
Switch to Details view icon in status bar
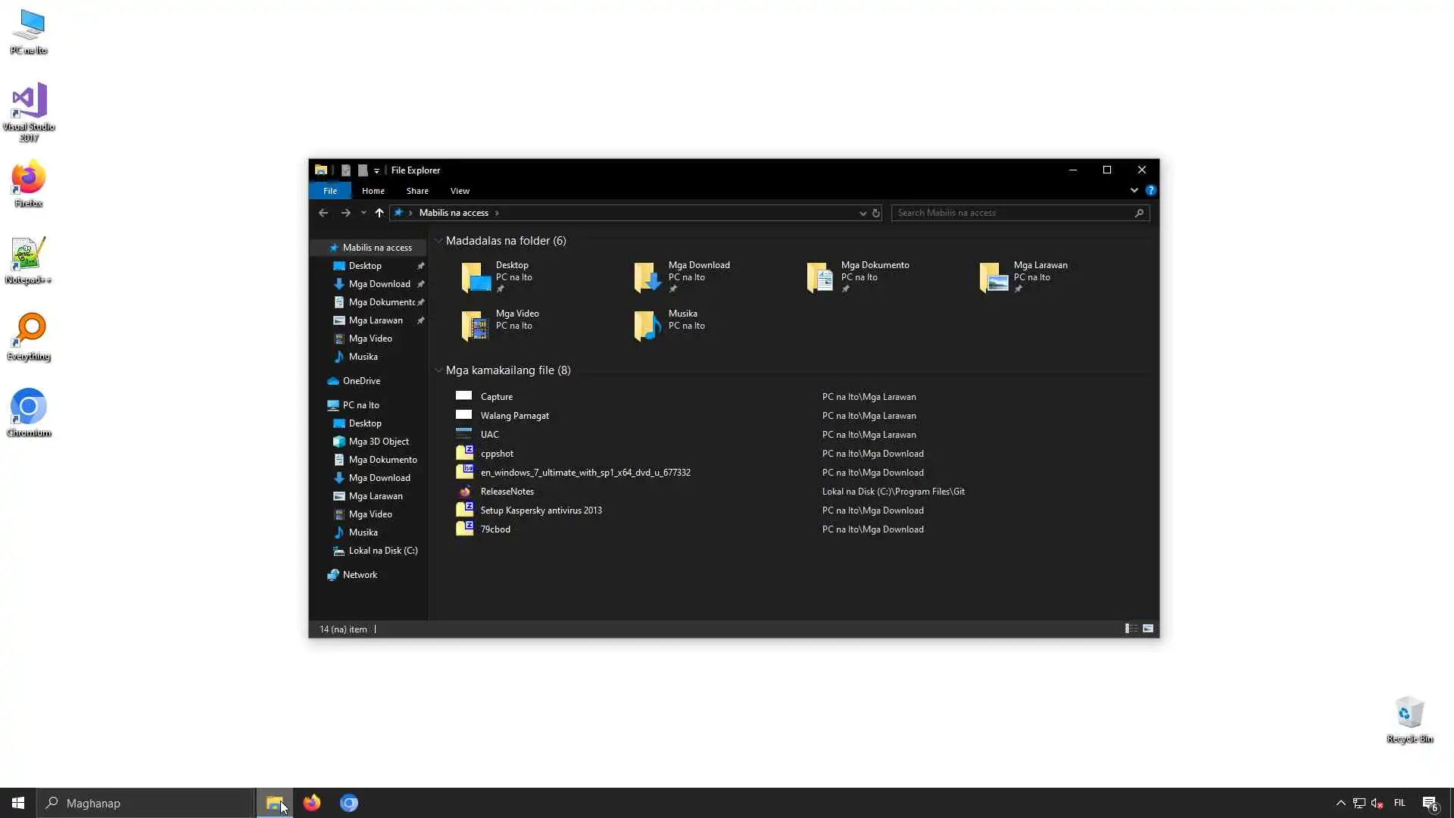[x=1131, y=629]
